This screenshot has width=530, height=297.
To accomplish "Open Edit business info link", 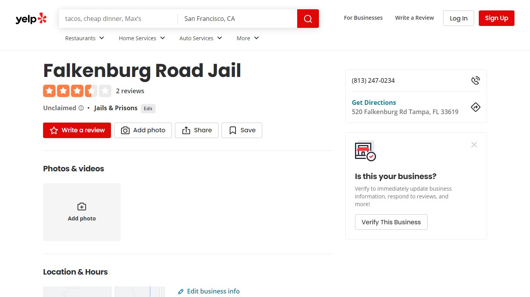I will 213,291.
